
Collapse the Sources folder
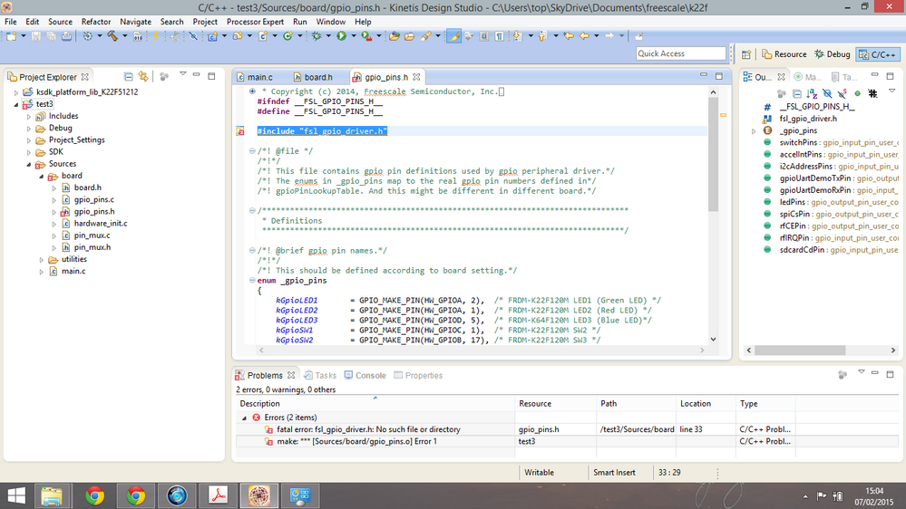coord(29,165)
